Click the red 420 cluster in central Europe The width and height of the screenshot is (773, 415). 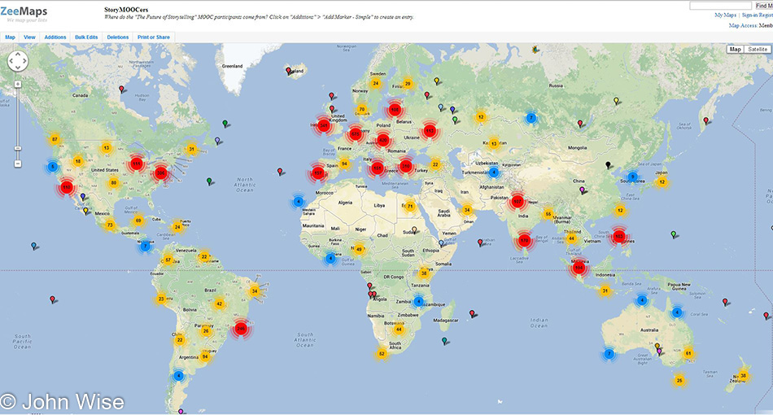383,141
